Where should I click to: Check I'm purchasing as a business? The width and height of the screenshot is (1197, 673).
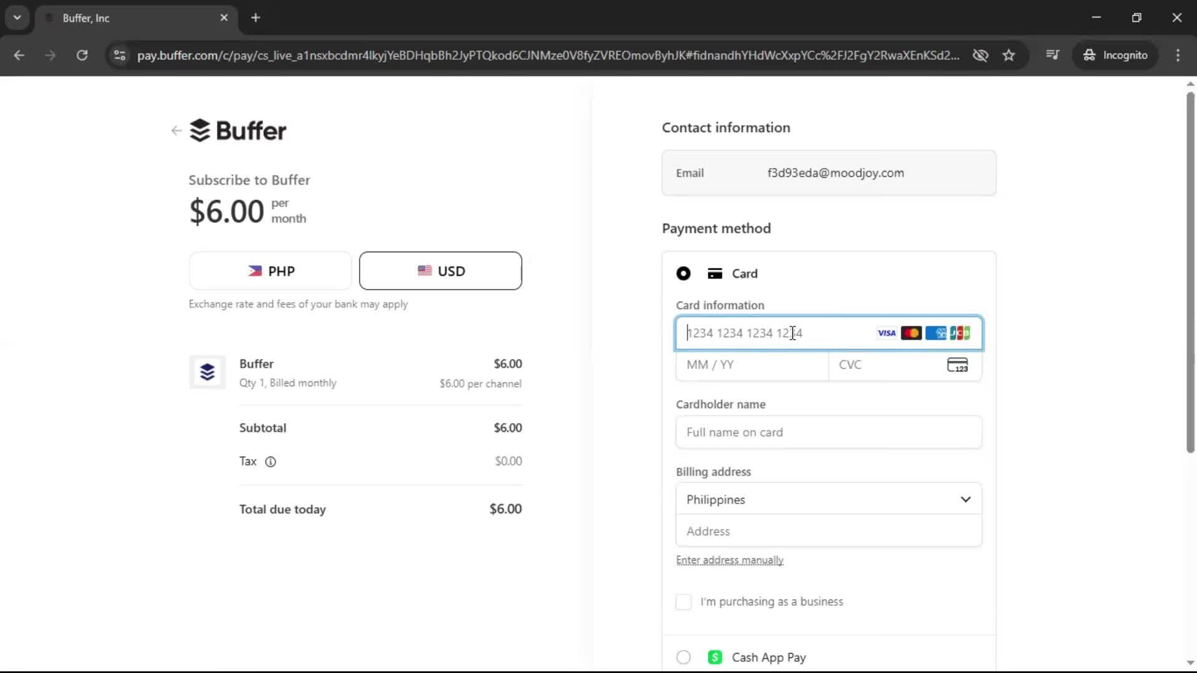click(x=683, y=602)
